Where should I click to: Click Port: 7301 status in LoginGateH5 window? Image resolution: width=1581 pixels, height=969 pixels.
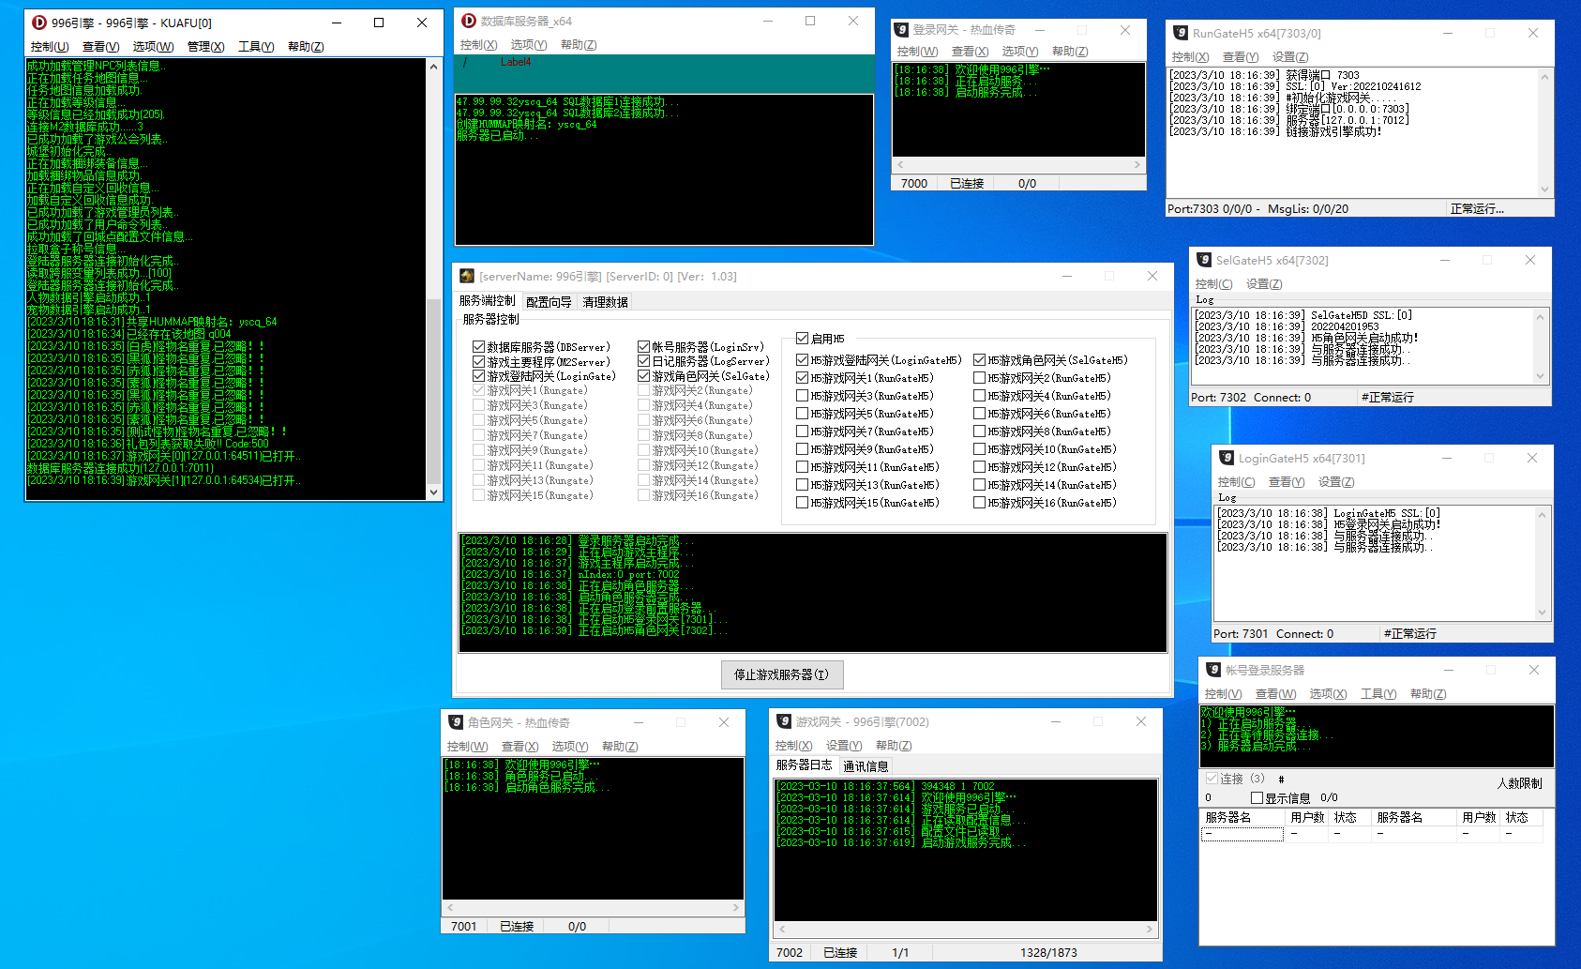(1241, 634)
